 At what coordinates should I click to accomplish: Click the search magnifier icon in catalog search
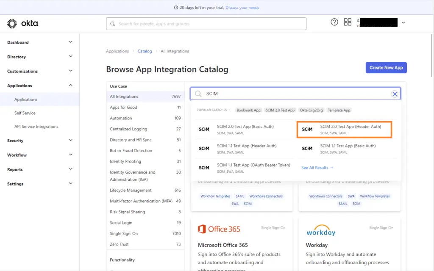click(x=198, y=94)
